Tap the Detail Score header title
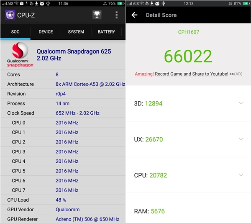Image resolution: width=251 pixels, height=223 pixels. click(x=161, y=15)
